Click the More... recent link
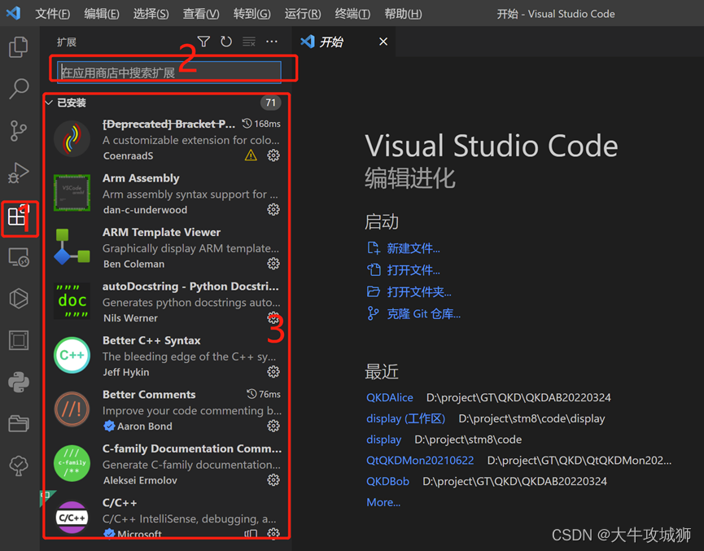 383,502
